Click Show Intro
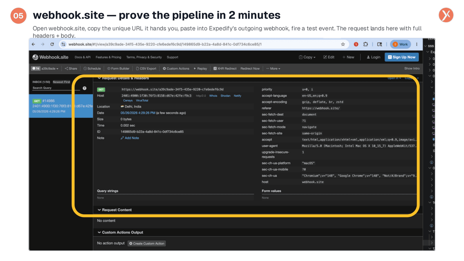The width and height of the screenshot is (464, 261). tap(412, 68)
